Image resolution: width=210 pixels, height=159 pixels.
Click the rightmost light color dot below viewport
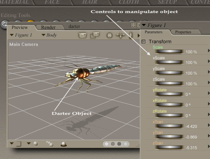[125, 144]
